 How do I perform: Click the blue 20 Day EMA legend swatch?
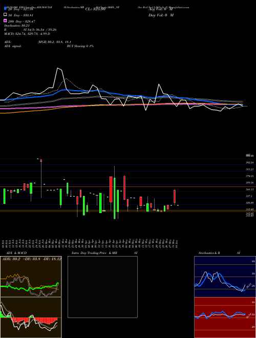5,8
